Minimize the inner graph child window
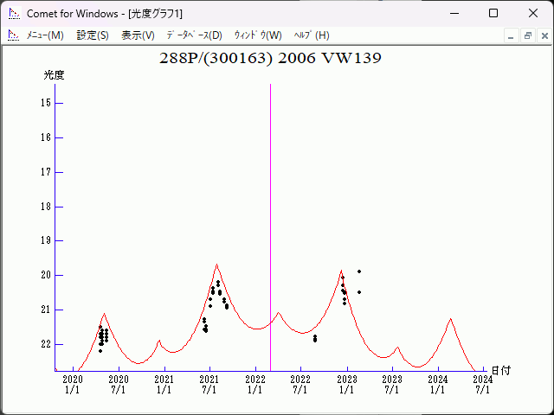This screenshot has height=415, width=554. pyautogui.click(x=511, y=35)
